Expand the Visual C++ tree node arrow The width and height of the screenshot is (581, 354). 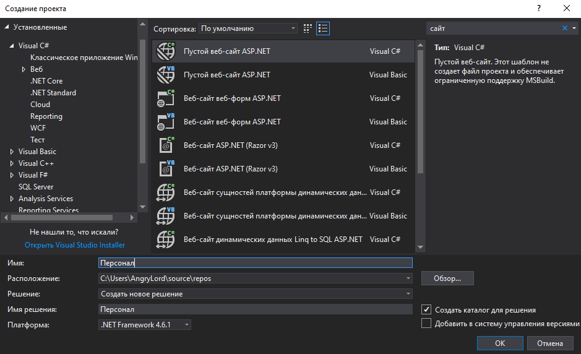click(x=12, y=163)
